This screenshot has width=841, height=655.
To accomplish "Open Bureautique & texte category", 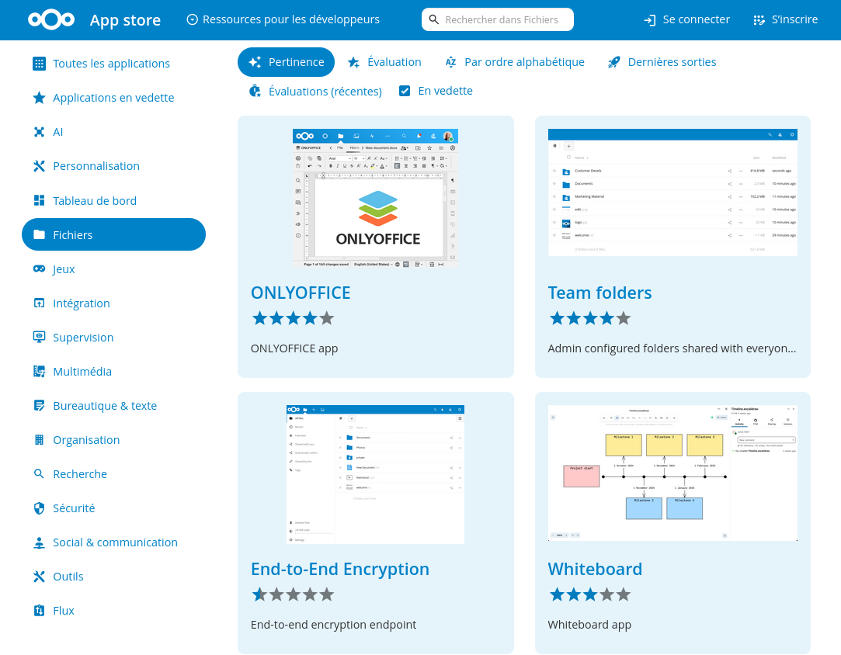I will pos(104,406).
